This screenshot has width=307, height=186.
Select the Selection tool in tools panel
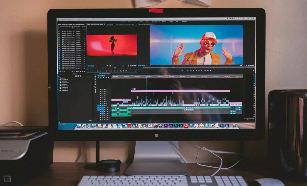coord(95,75)
